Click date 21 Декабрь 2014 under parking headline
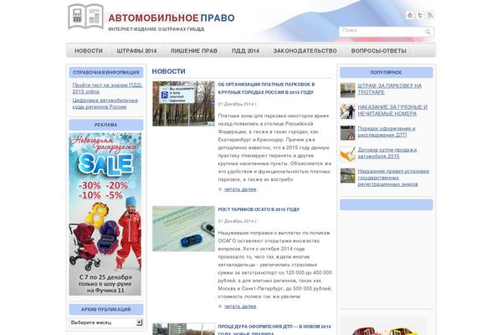This screenshot has width=502, height=335. pyautogui.click(x=238, y=104)
